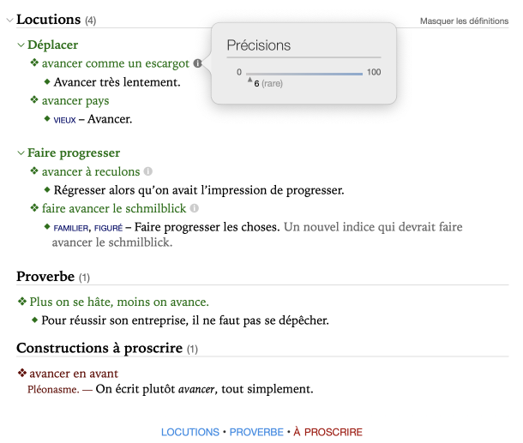Open the proverb "Plus on se hâte, moins on avance"
Screen dimensions: 523x443
119,302
